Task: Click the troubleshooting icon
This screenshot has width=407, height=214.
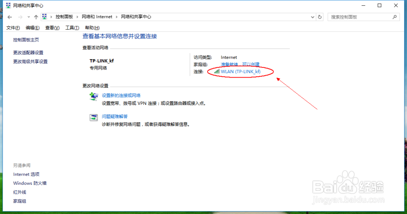Action: (94, 118)
